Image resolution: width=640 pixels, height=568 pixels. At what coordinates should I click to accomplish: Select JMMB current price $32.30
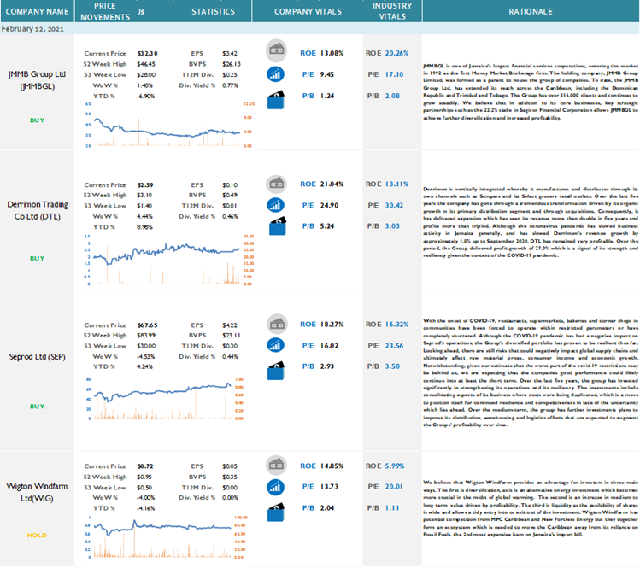[x=147, y=54]
